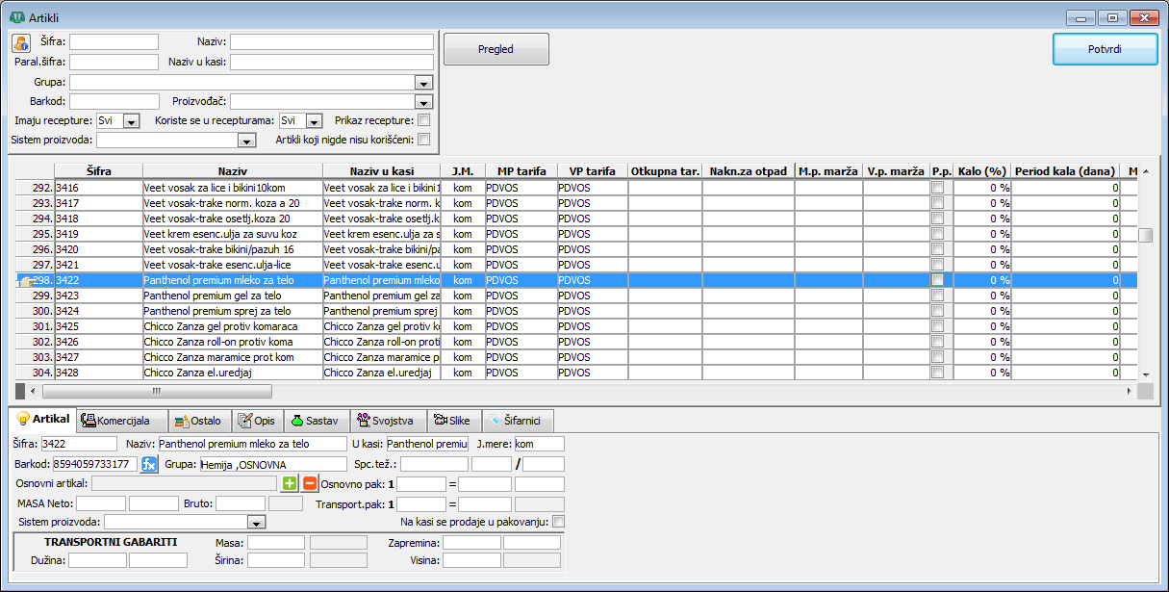
Task: Select the Chicco Zanza el.uredjaj row
Action: (231, 373)
